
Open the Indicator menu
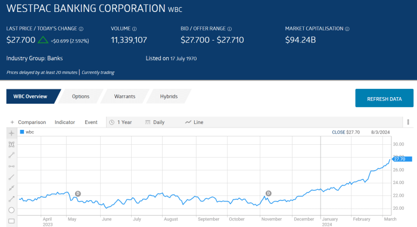point(64,122)
